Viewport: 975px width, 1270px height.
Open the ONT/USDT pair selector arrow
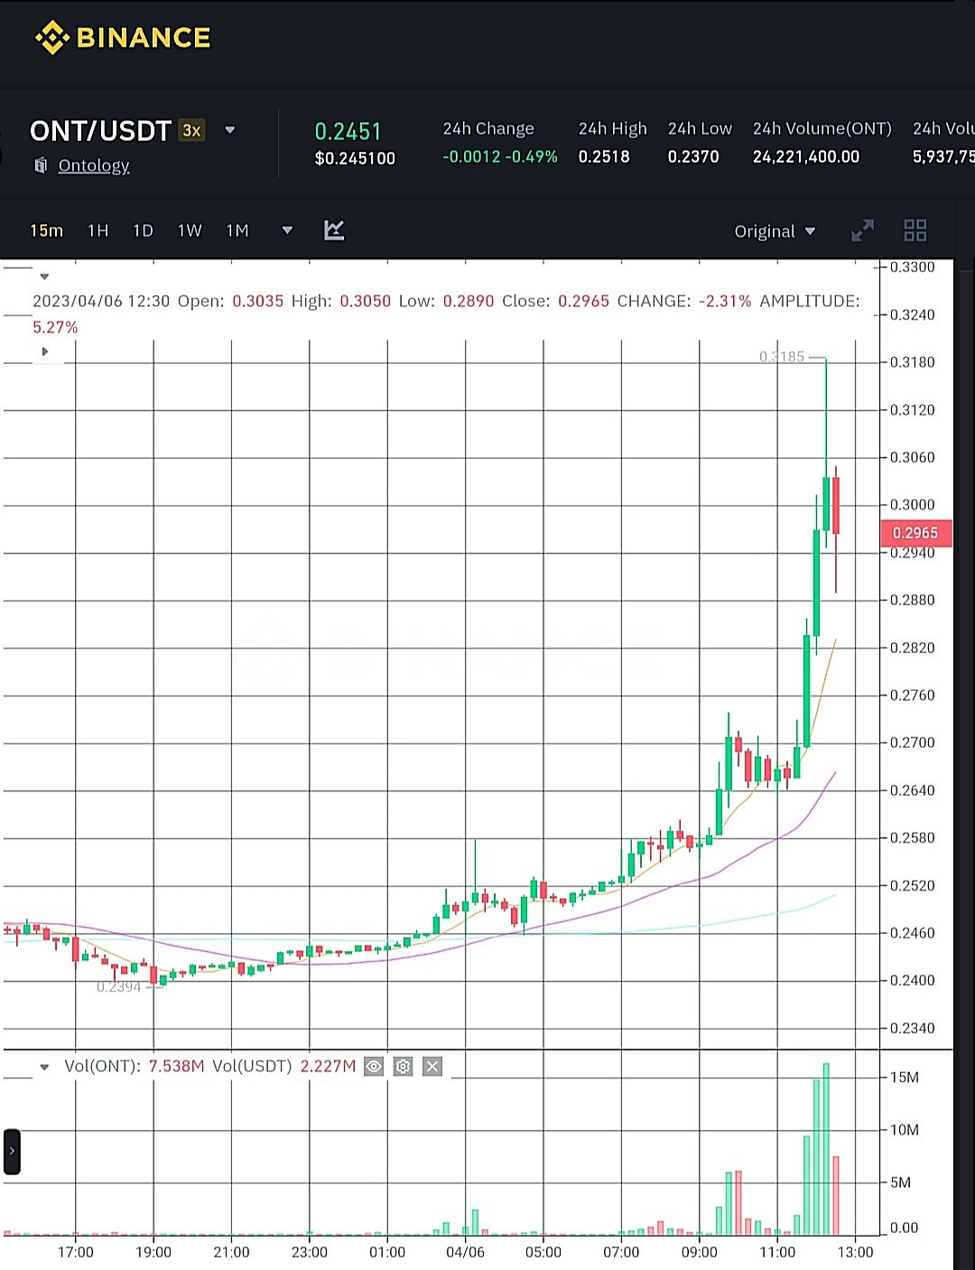pos(230,130)
